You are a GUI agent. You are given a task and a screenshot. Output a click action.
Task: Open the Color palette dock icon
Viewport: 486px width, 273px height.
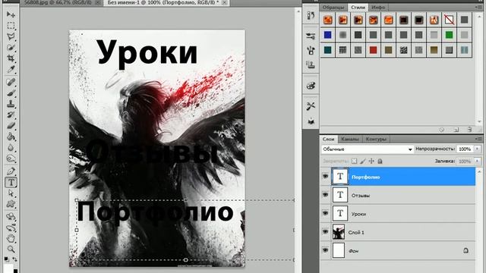click(x=311, y=86)
